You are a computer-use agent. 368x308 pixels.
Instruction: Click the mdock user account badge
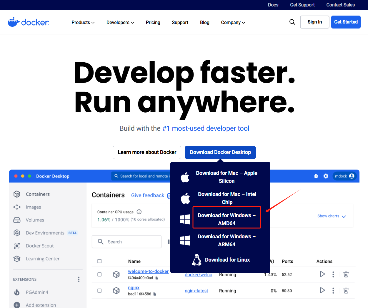tap(344, 176)
